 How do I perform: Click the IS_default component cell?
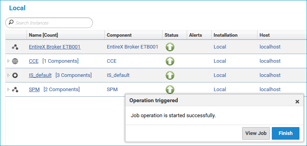pyautogui.click(x=118, y=75)
